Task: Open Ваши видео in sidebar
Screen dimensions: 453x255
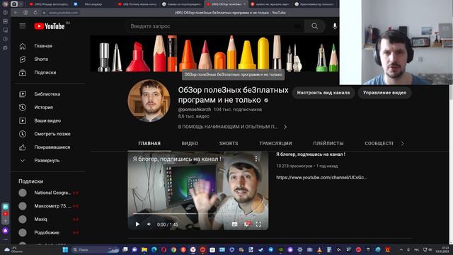Action: point(47,120)
